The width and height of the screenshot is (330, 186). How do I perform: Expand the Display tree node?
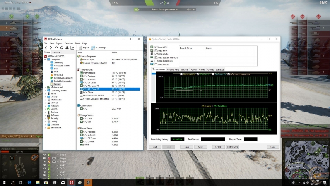(x=45, y=96)
